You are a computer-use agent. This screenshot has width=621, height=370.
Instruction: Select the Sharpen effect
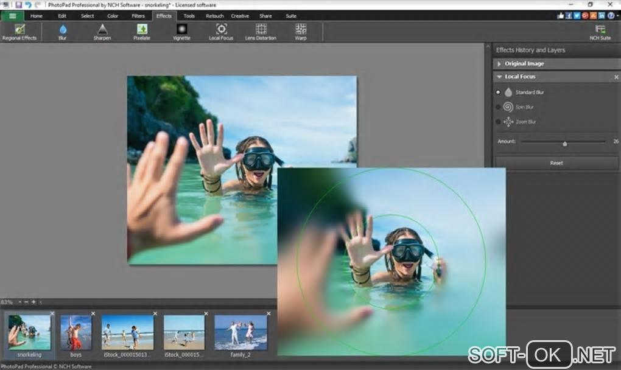click(102, 32)
